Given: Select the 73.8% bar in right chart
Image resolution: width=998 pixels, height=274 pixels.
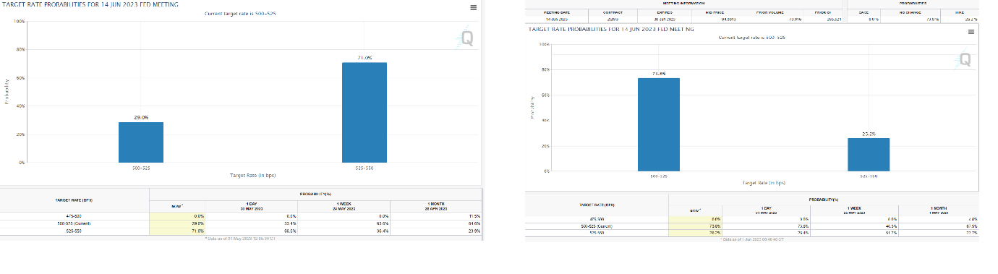Looking at the screenshot, I should 659,124.
